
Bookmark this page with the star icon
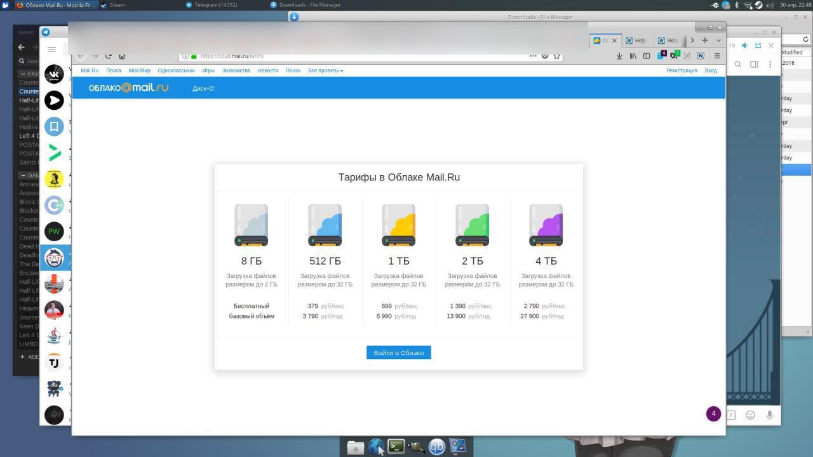(557, 56)
